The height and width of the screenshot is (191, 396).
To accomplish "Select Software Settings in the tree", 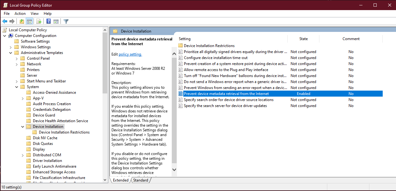I will coord(35,41).
